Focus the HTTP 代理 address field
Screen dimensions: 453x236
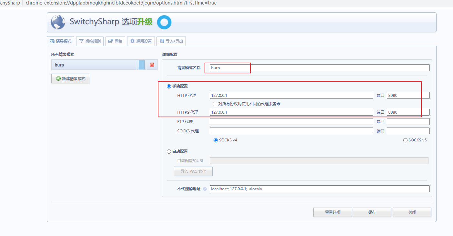tap(291, 95)
